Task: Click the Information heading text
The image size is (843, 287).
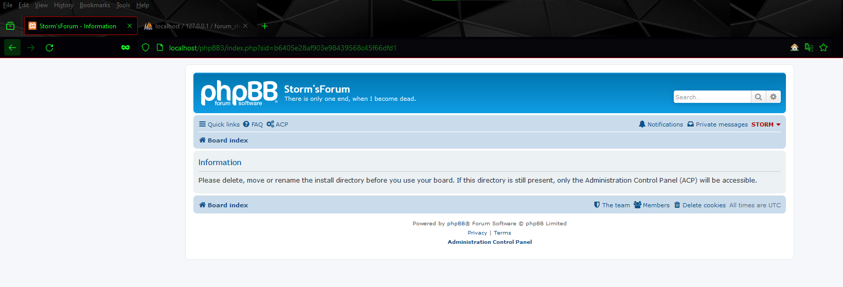Action: (x=220, y=163)
